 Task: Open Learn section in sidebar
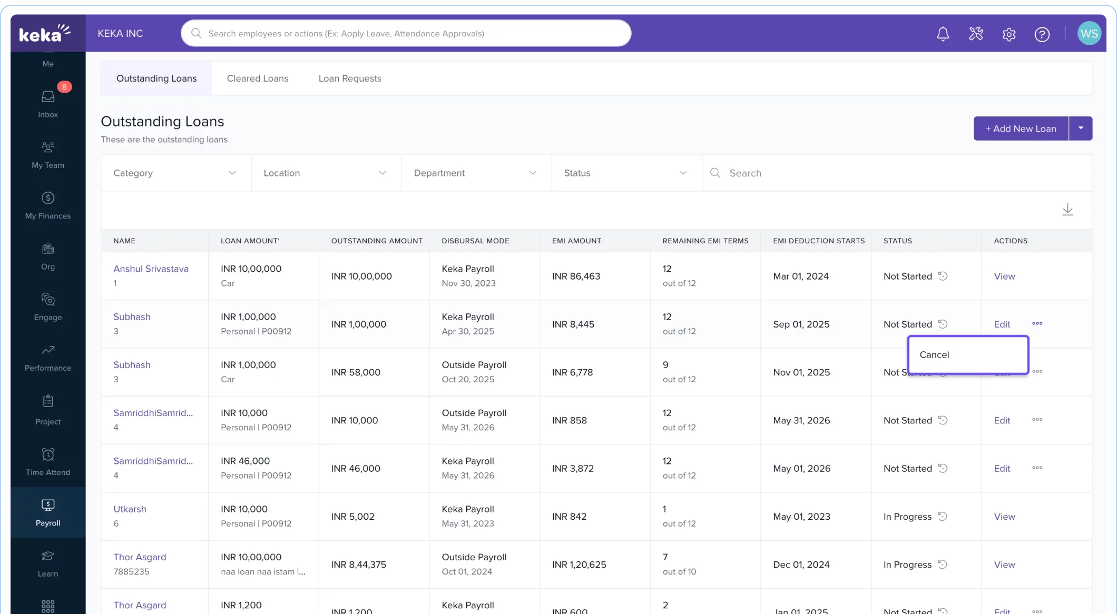point(48,563)
